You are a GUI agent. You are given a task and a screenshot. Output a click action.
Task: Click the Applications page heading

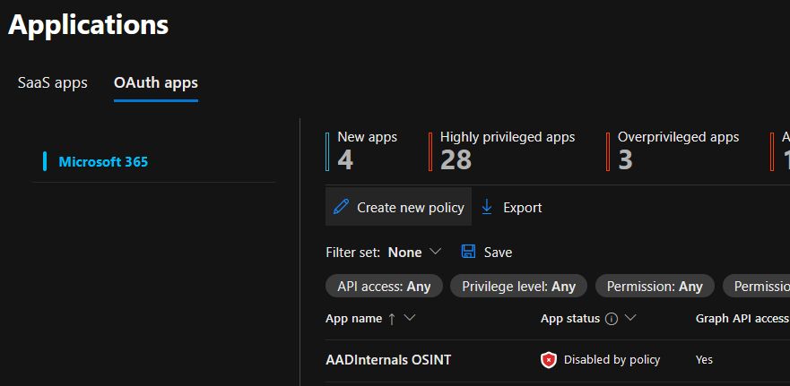pos(89,25)
